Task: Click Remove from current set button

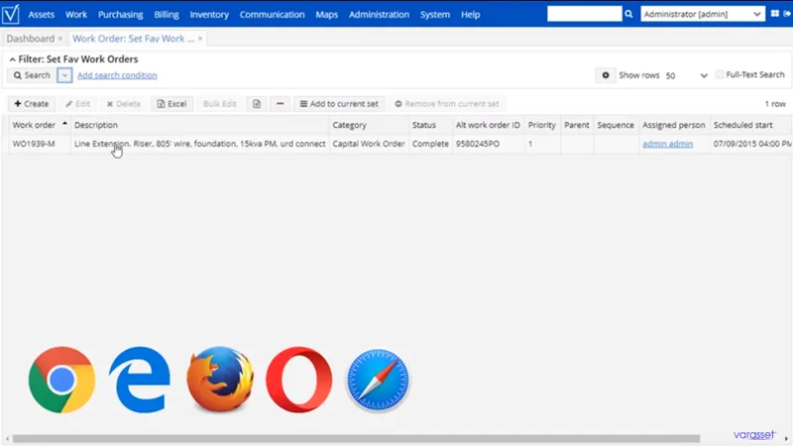Action: click(447, 104)
